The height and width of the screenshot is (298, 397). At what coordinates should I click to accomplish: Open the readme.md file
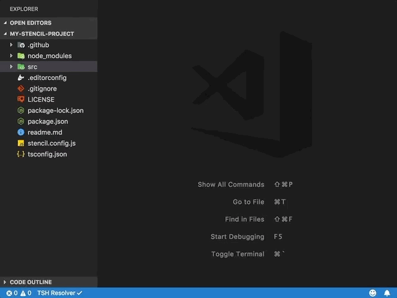(x=45, y=132)
